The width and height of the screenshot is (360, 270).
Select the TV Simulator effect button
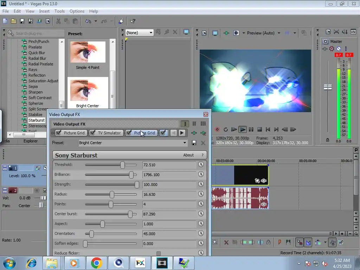click(x=109, y=133)
